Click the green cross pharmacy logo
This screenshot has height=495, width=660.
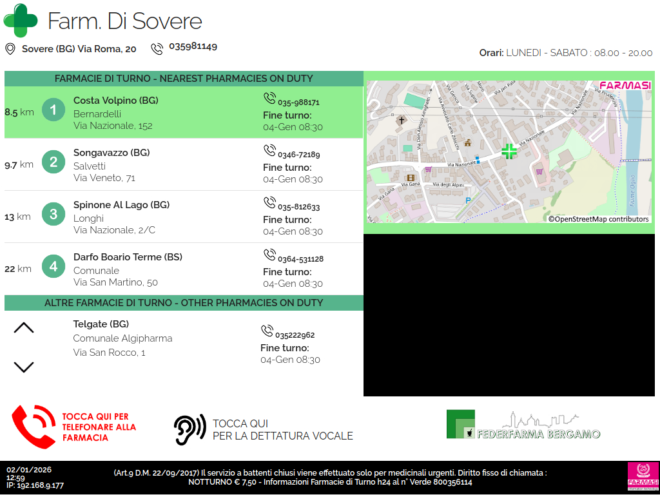pos(21,21)
